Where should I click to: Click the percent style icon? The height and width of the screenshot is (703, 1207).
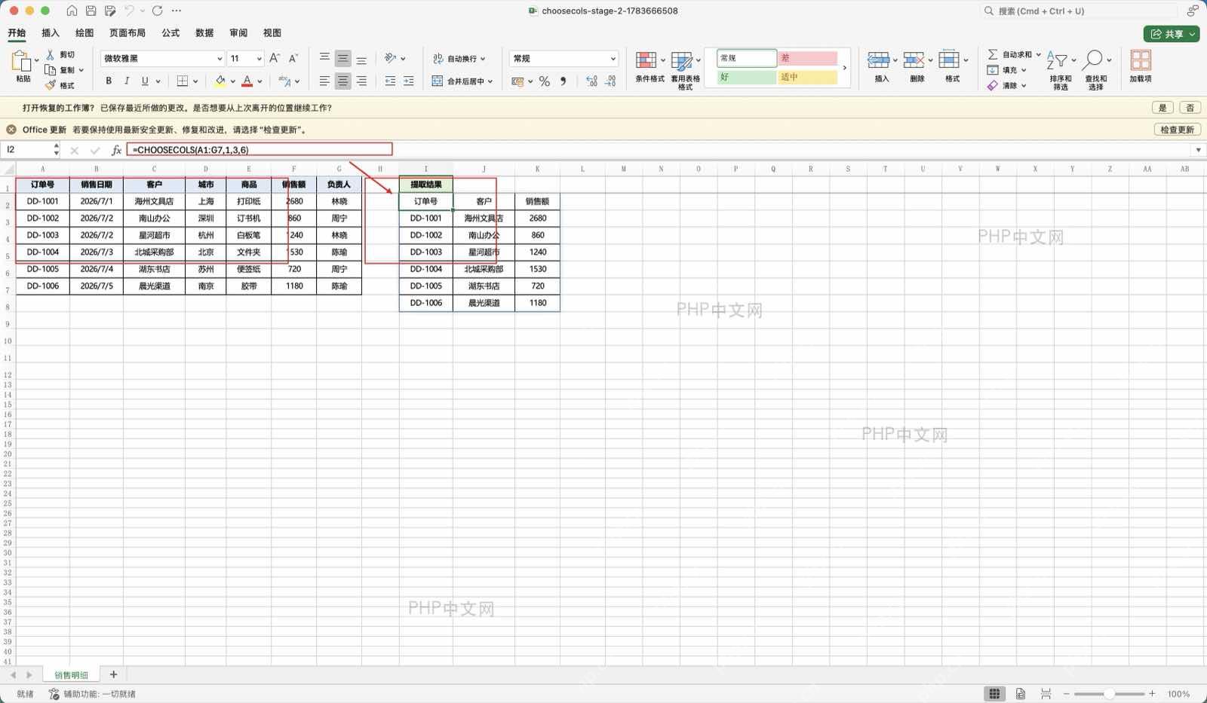point(544,81)
